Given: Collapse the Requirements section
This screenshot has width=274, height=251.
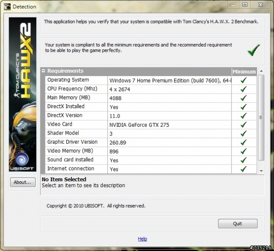Looking at the screenshot, I should [43, 71].
